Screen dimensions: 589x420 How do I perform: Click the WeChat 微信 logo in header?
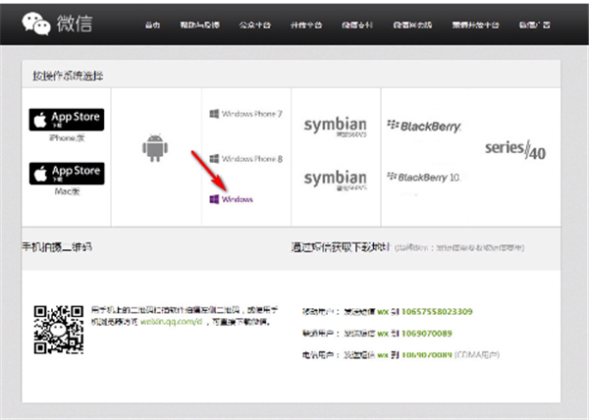click(x=57, y=24)
